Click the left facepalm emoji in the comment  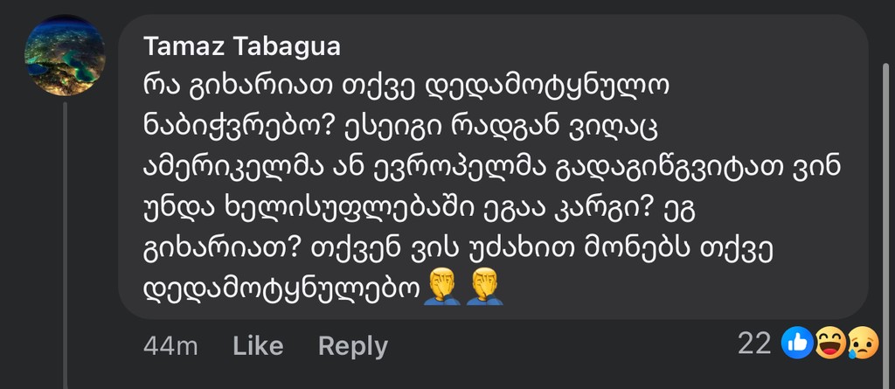click(x=441, y=288)
